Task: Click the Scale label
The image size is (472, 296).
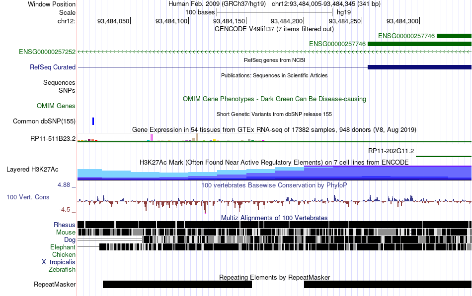Action: coord(67,12)
